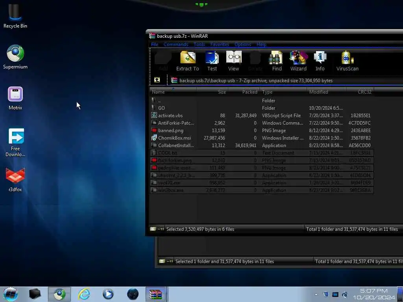Sort by the CRC32 column header
Image resolution: width=403 pixels, height=302 pixels.
360,92
